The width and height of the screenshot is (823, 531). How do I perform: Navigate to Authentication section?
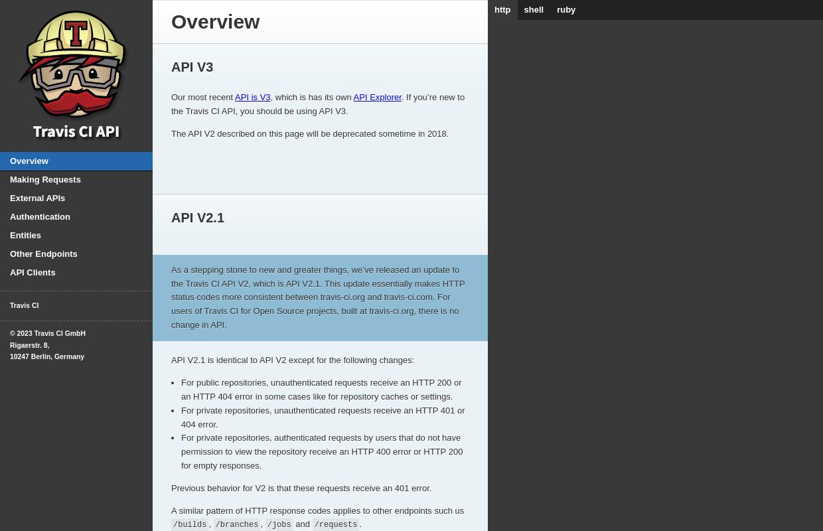click(x=76, y=217)
